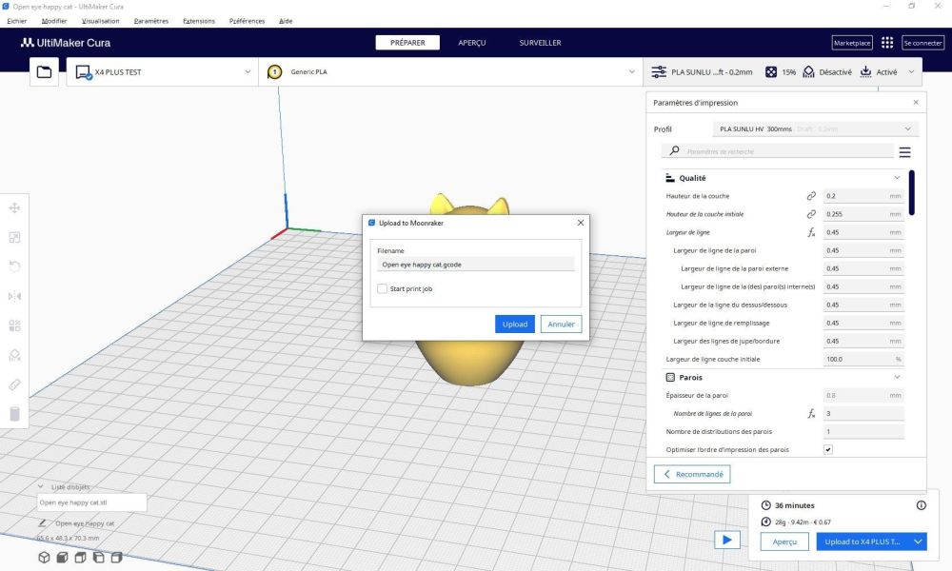Open the applications grid icon

coord(887,43)
